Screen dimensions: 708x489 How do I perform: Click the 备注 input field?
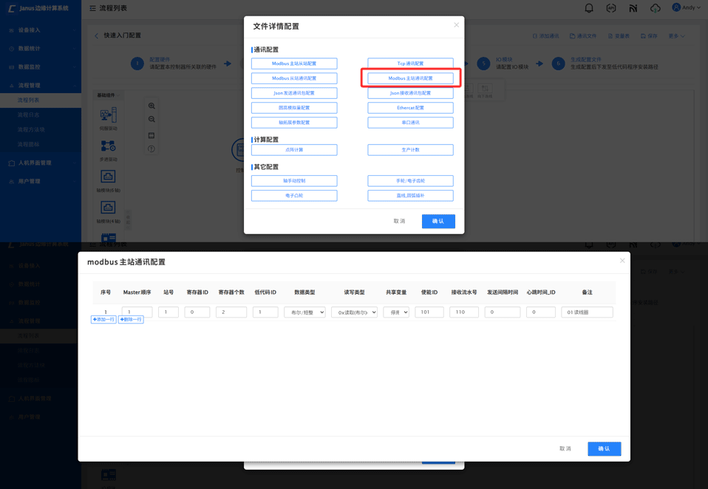[x=587, y=312]
